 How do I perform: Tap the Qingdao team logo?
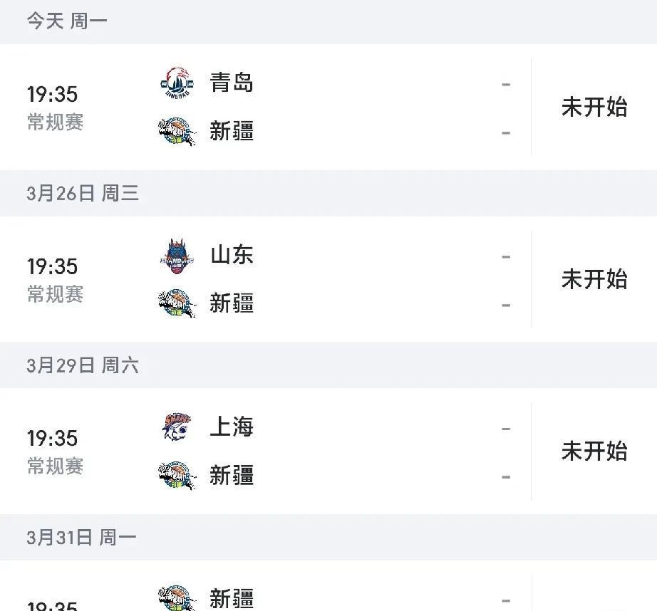177,83
